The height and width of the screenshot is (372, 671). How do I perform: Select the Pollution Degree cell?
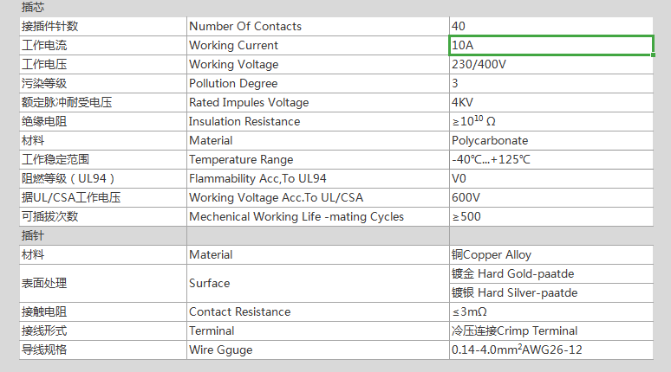click(317, 83)
